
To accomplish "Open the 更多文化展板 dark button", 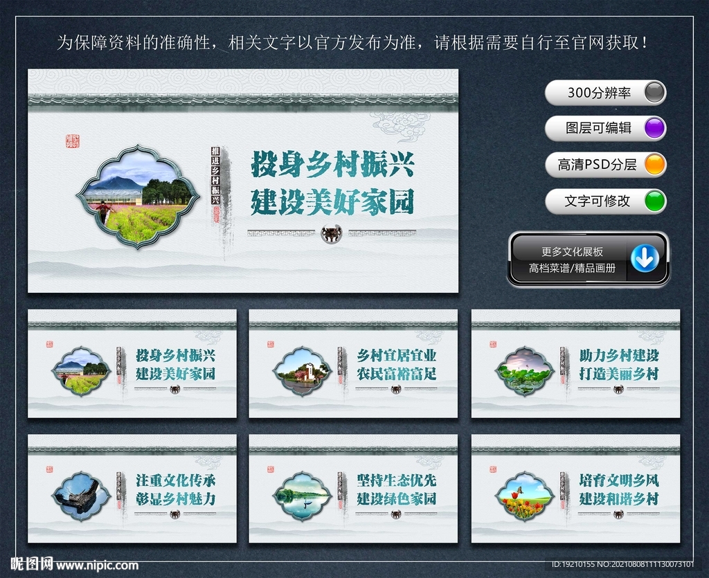I will [x=589, y=259].
